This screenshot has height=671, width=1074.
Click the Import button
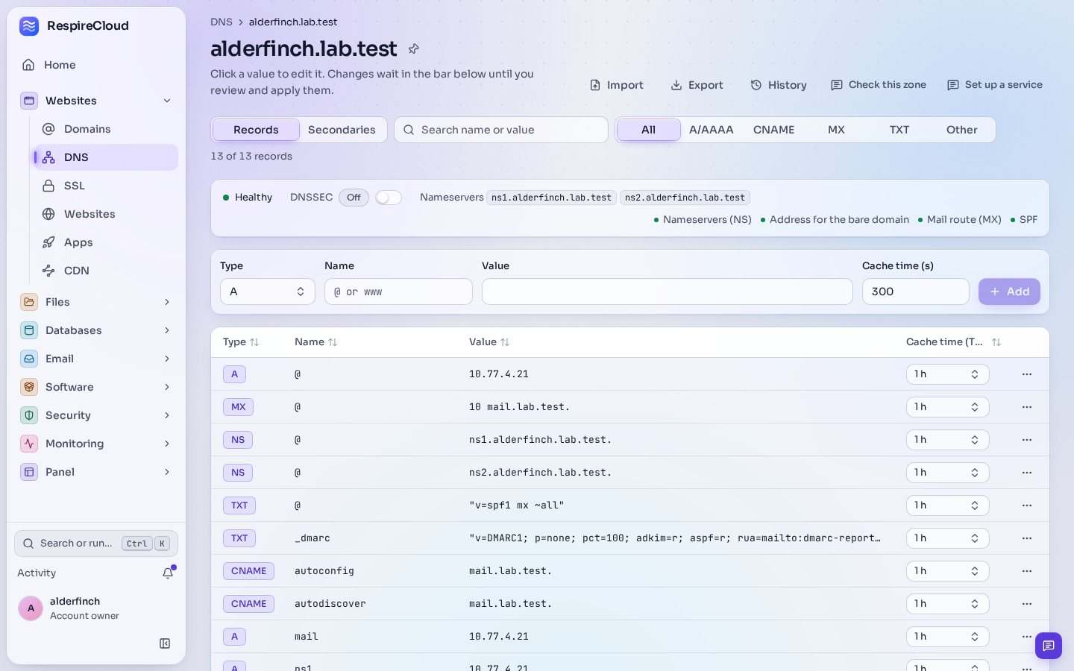(x=616, y=85)
